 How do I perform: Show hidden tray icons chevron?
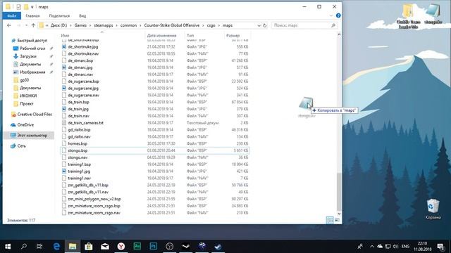371,247
